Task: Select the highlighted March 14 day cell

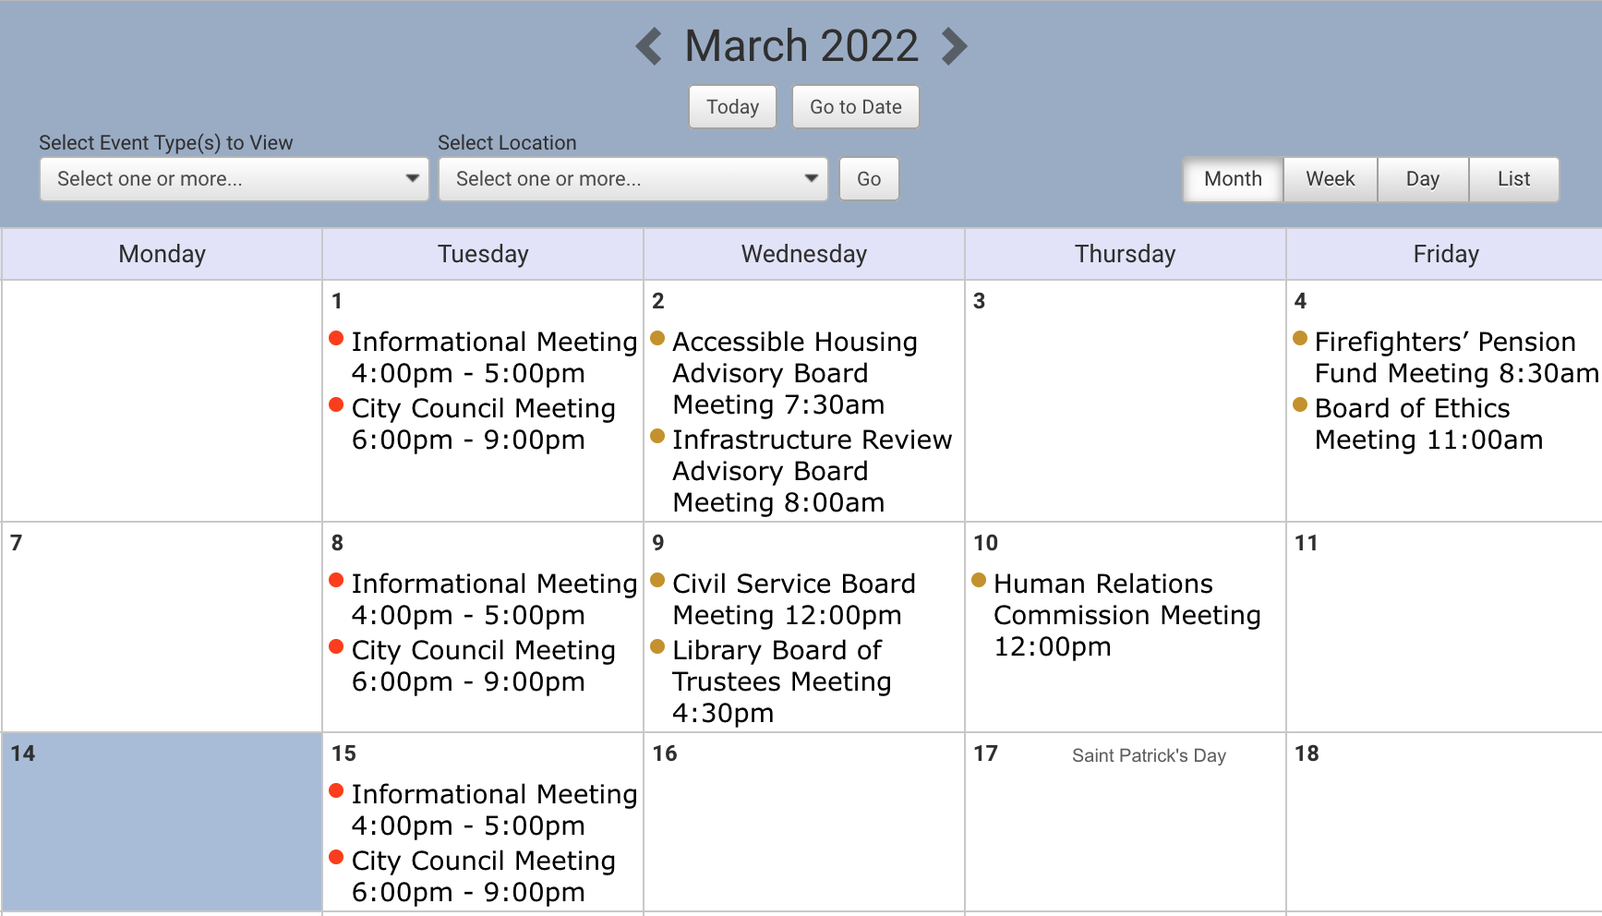Action: (x=162, y=822)
